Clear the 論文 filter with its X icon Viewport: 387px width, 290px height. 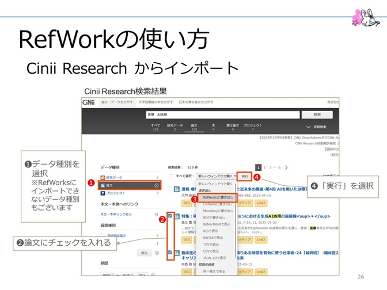click(157, 185)
